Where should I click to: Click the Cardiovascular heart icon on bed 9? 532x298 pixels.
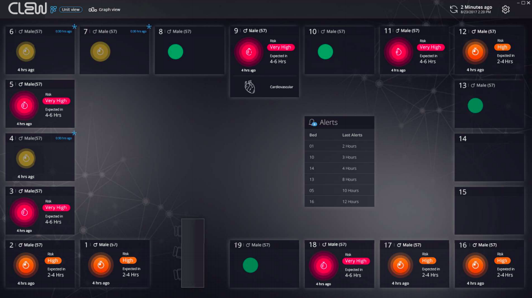click(250, 87)
